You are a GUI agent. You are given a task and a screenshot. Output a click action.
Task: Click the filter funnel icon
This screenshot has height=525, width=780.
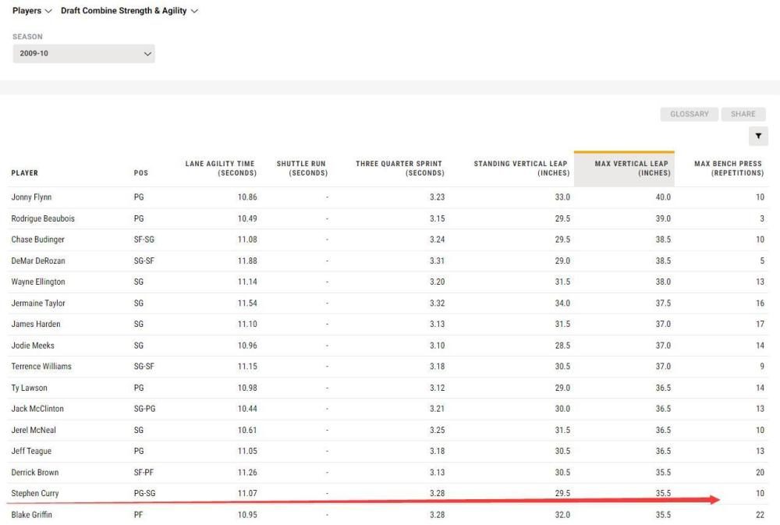click(757, 136)
